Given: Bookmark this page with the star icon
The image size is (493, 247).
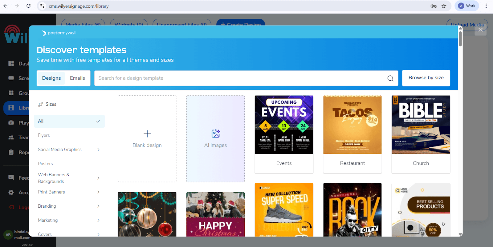Looking at the screenshot, I should [444, 6].
